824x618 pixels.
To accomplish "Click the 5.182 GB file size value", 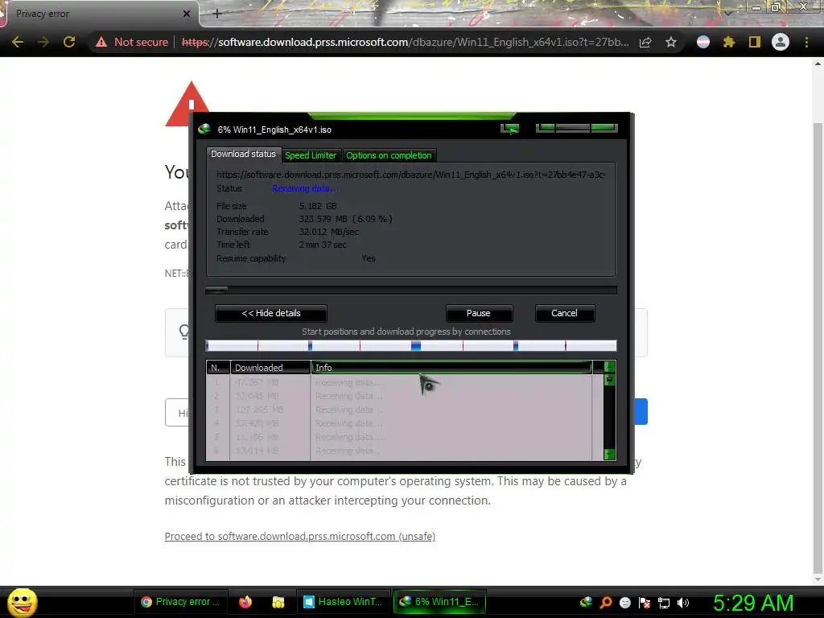I will coord(318,206).
